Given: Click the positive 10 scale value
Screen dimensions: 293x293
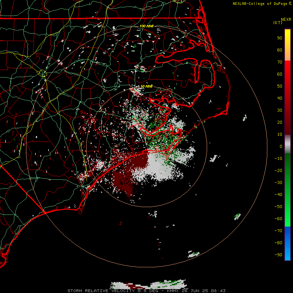Looking at the screenshot, I should click(x=280, y=134).
